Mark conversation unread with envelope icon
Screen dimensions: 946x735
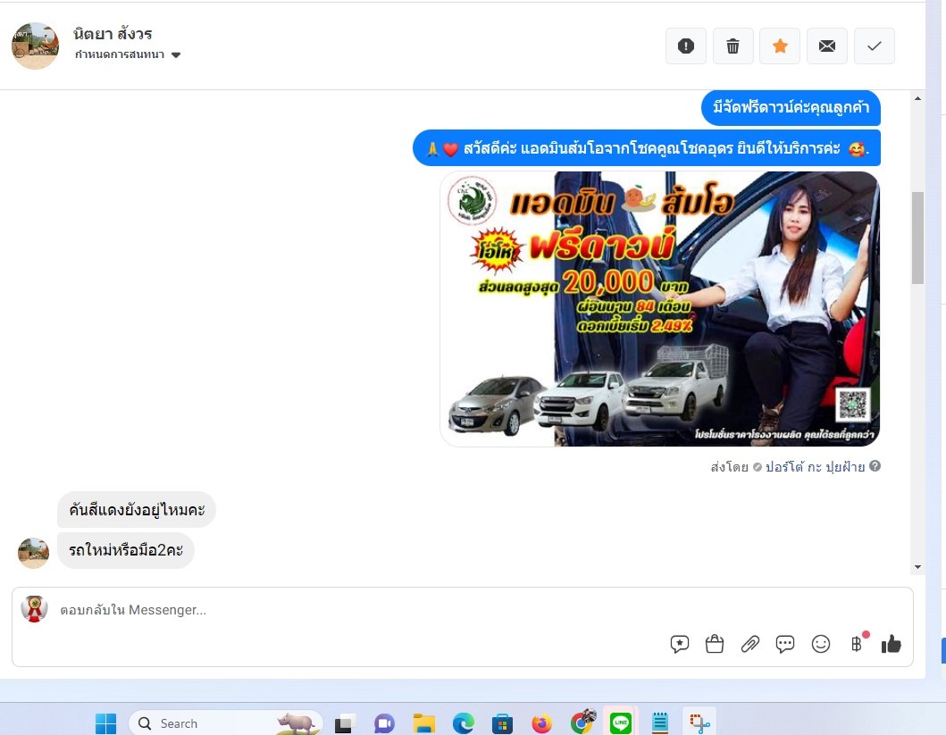[x=827, y=46]
